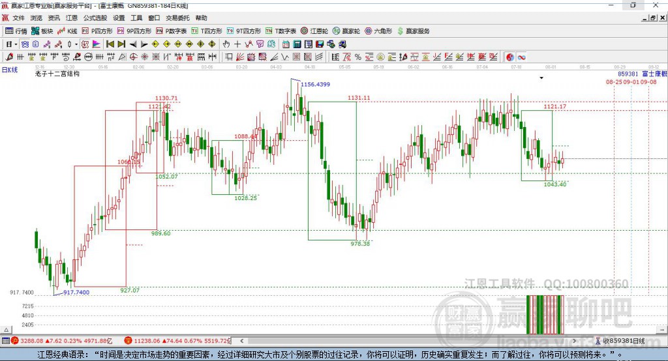The image size is (668, 361).
Task: Click the 行情 toolbar button
Action: point(16,31)
